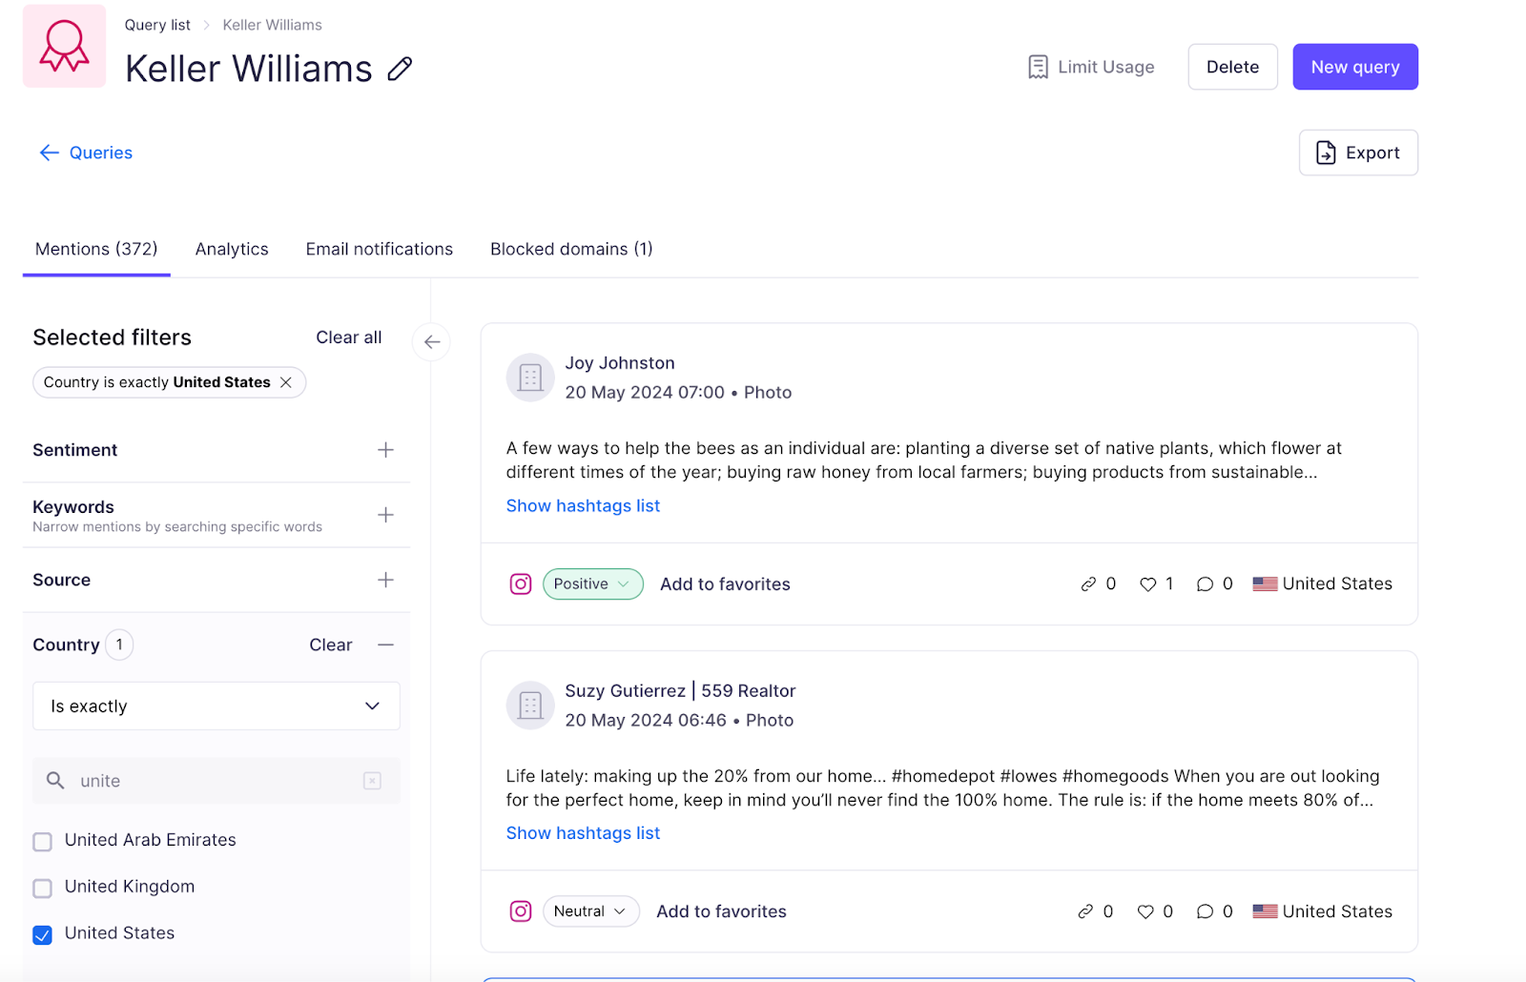Open the Neutral sentiment dropdown
The image size is (1526, 982).
click(591, 911)
